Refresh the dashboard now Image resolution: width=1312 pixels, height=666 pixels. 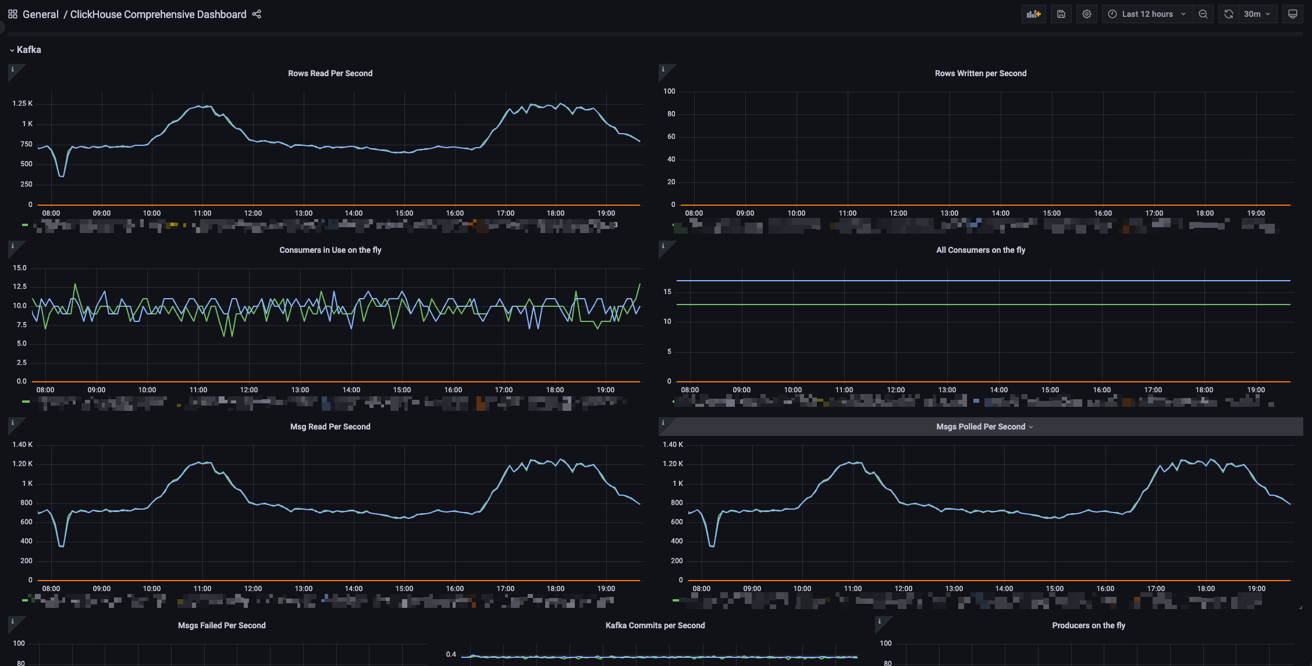(x=1228, y=14)
